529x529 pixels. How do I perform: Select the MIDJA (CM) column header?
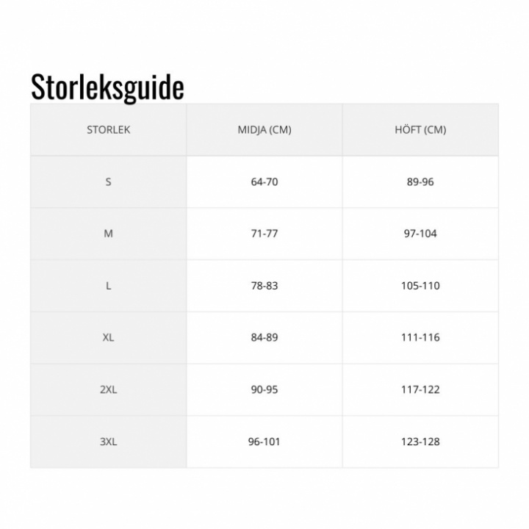coord(264,130)
